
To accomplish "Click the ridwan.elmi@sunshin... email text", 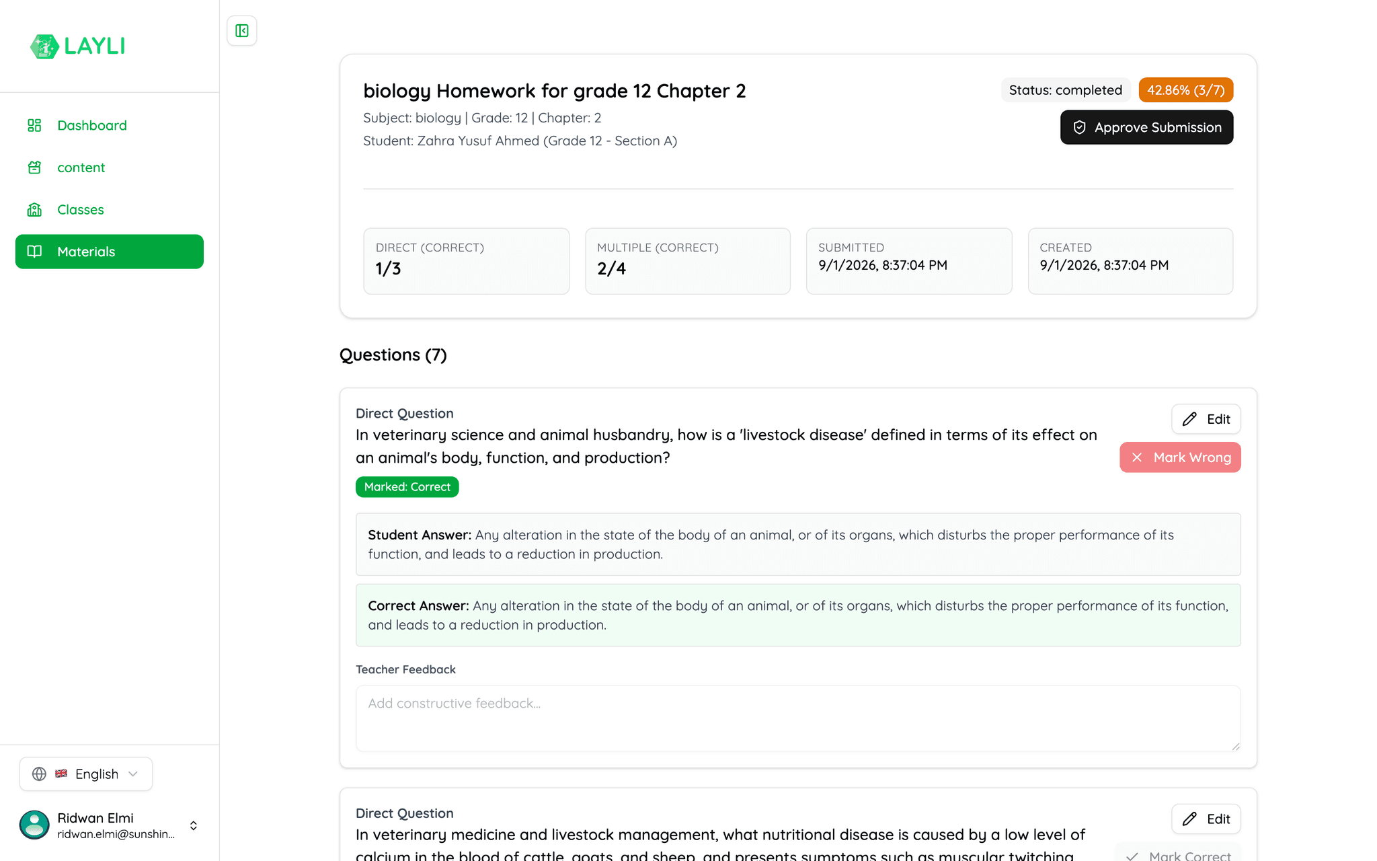I will pos(116,835).
